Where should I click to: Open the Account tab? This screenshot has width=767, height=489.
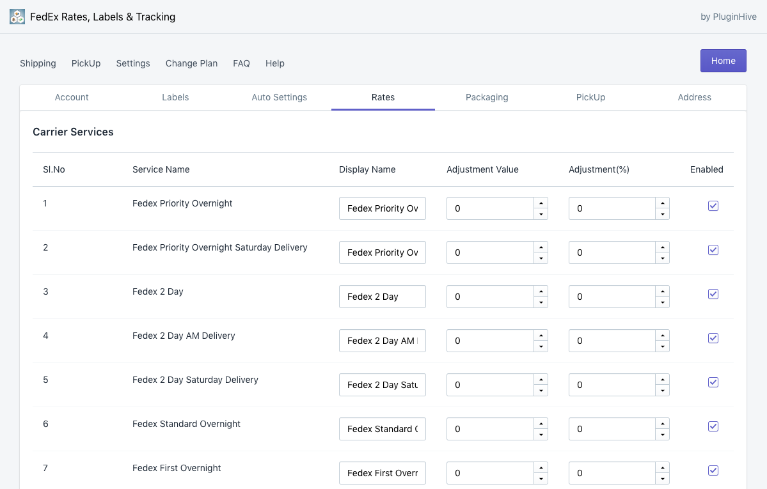pyautogui.click(x=72, y=97)
